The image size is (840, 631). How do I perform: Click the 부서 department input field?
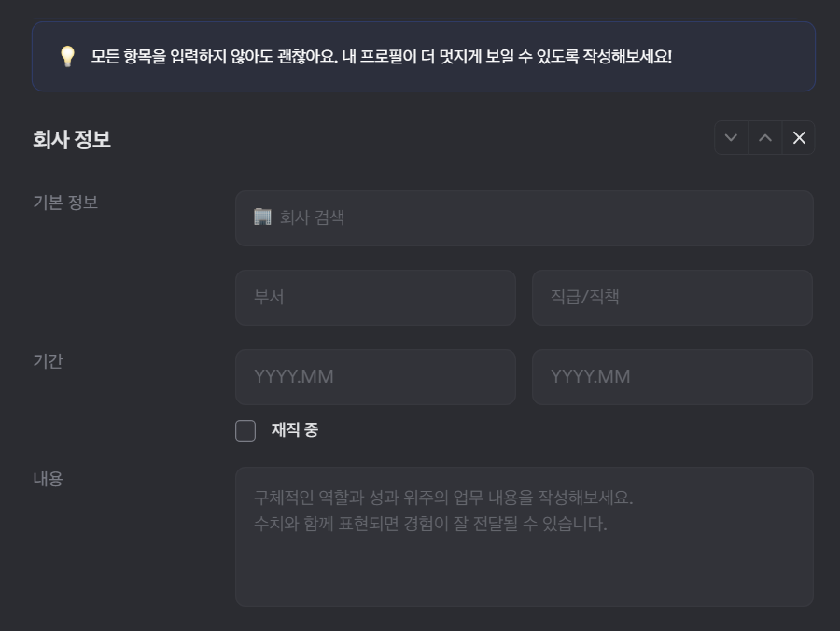[373, 297]
